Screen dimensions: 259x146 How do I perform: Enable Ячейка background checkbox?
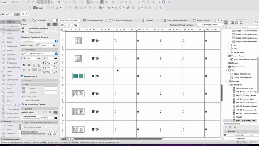pyautogui.click(x=28, y=88)
